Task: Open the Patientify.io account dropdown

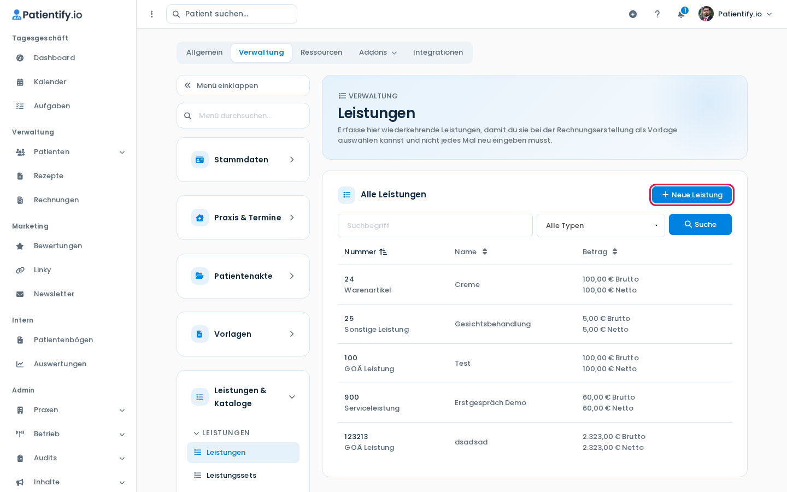Action: pyautogui.click(x=735, y=14)
